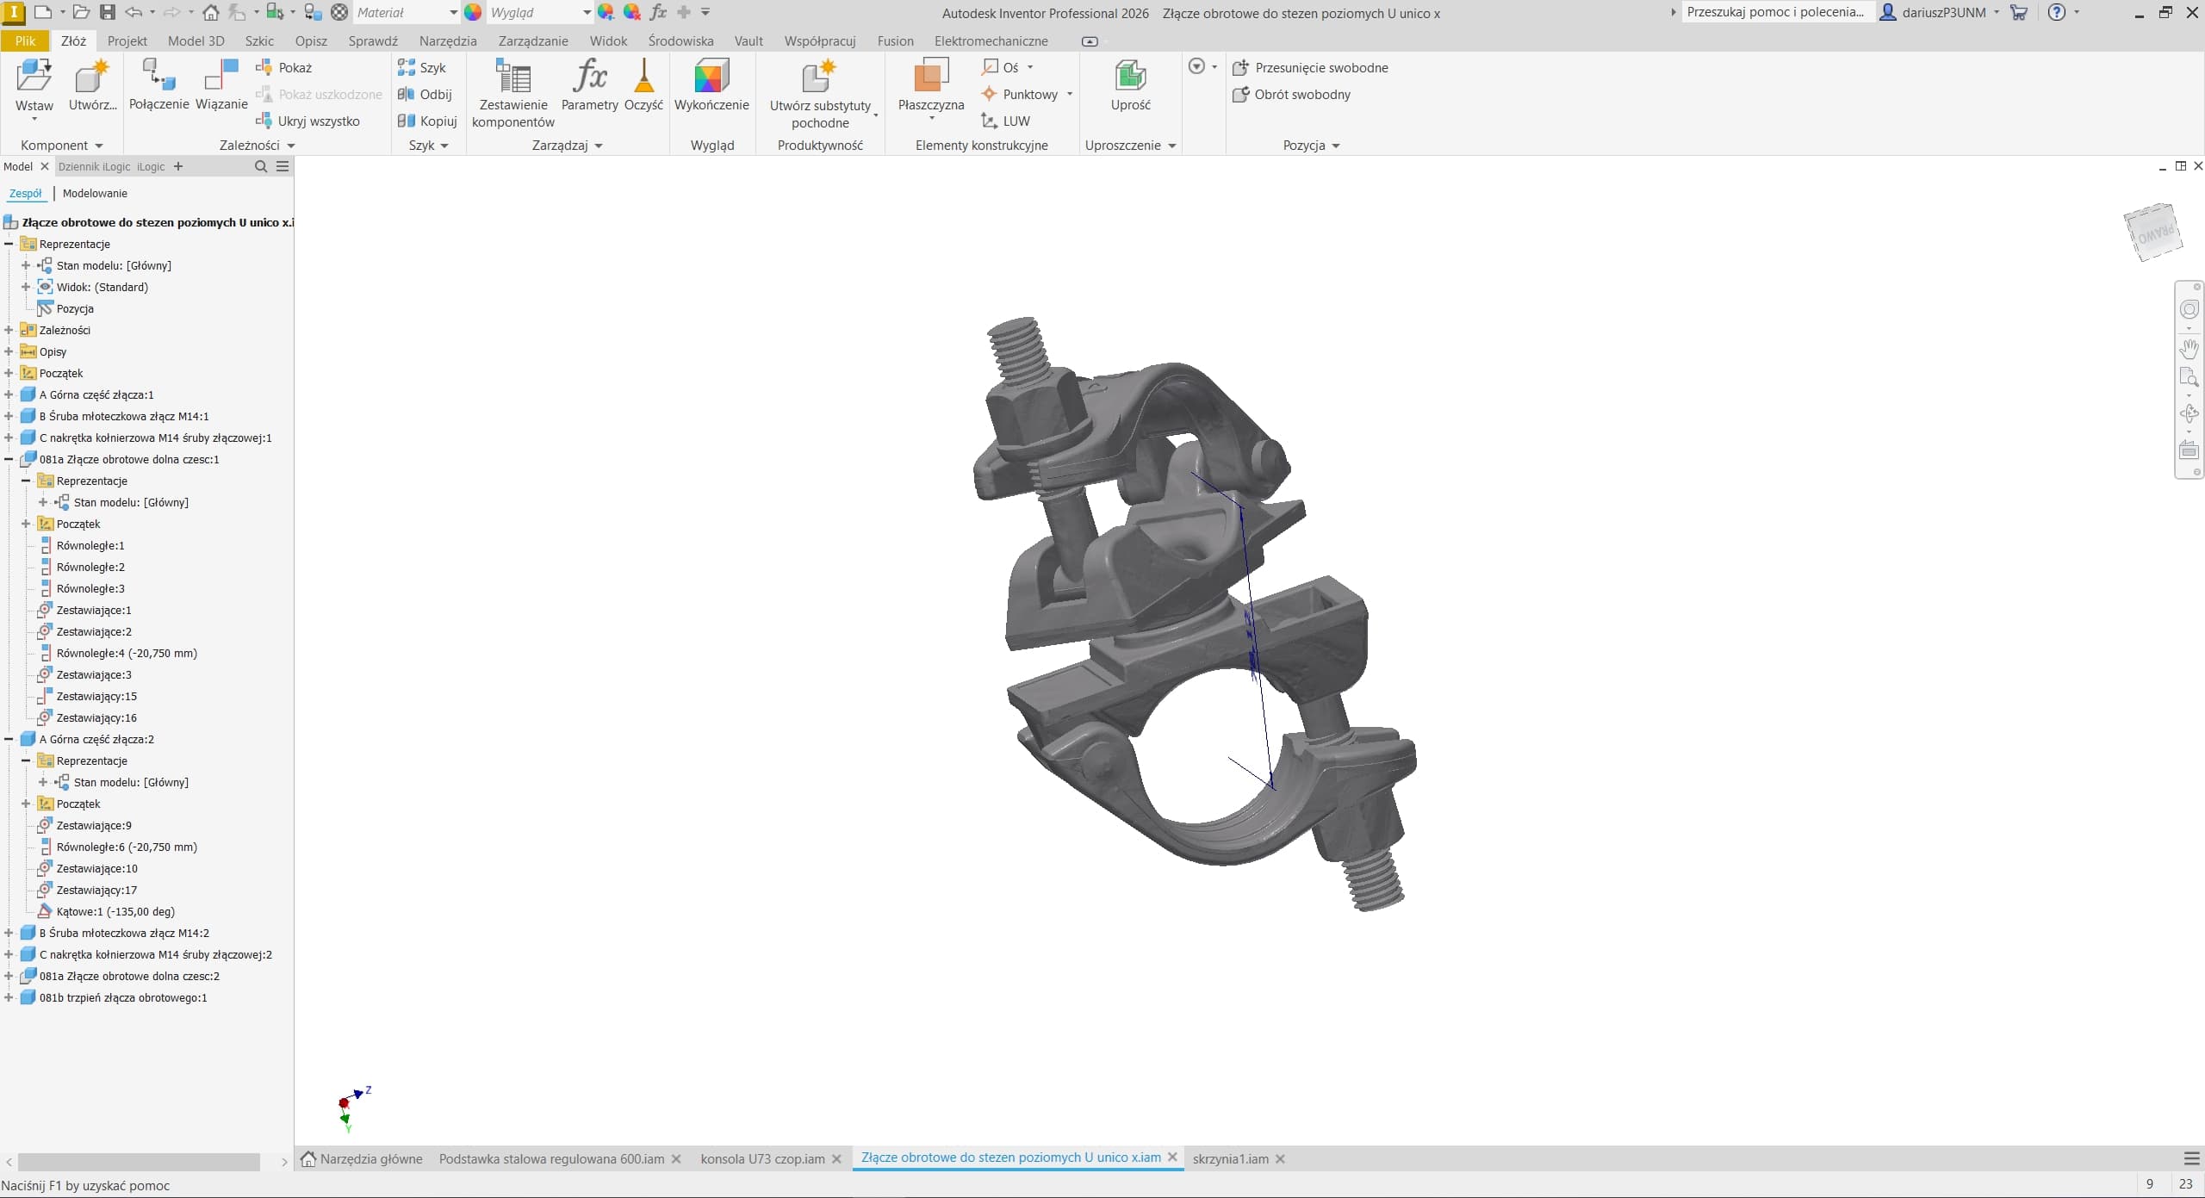
Task: Click the Przeszukaj pomoc i polecenia search field
Action: click(1774, 12)
